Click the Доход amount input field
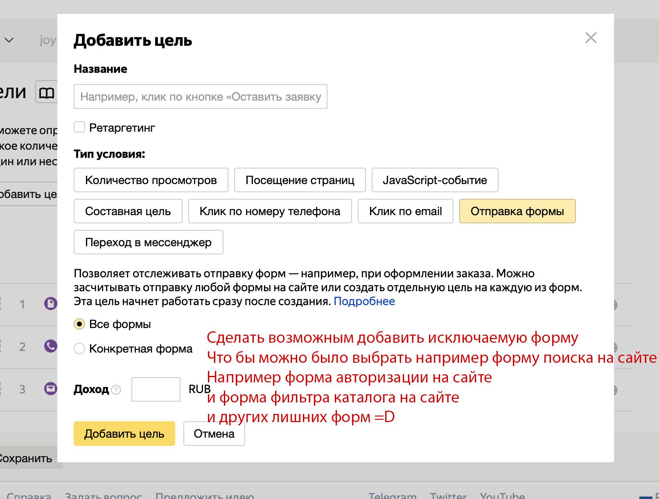This screenshot has height=499, width=659. click(x=156, y=389)
